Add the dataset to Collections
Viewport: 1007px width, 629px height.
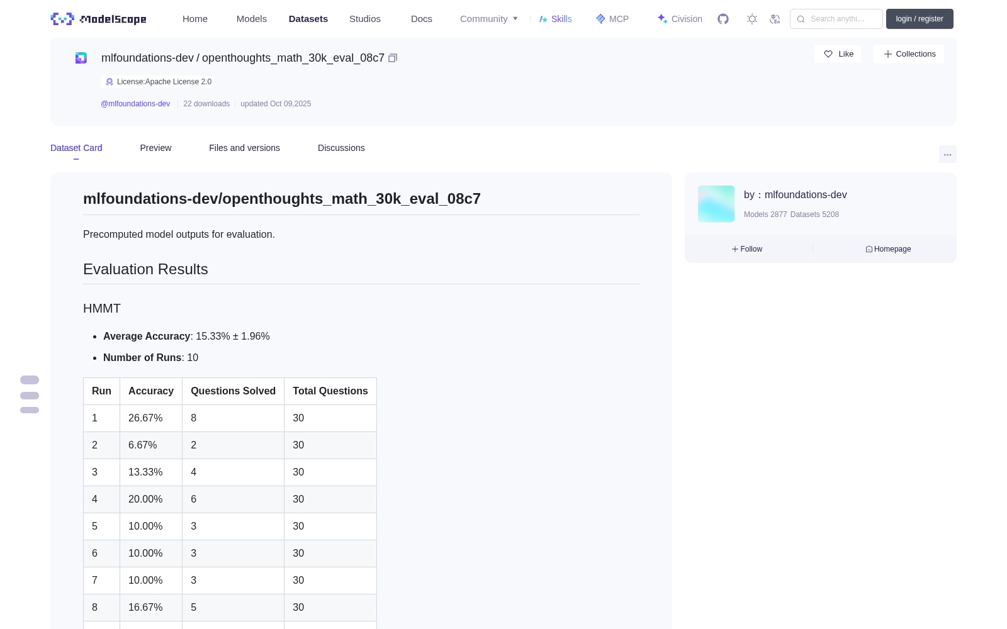click(x=909, y=54)
